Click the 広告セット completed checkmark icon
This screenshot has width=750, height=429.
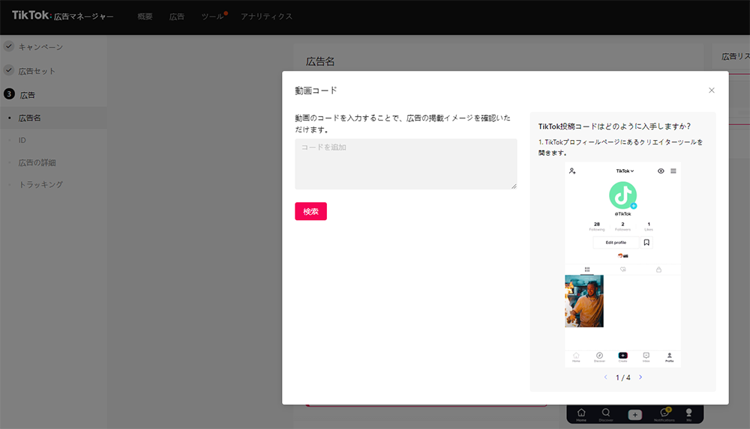pos(8,70)
